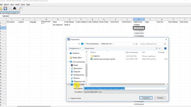Click the Anniversary header cell
Screen dimensions: 191x107
tap(12, 22)
